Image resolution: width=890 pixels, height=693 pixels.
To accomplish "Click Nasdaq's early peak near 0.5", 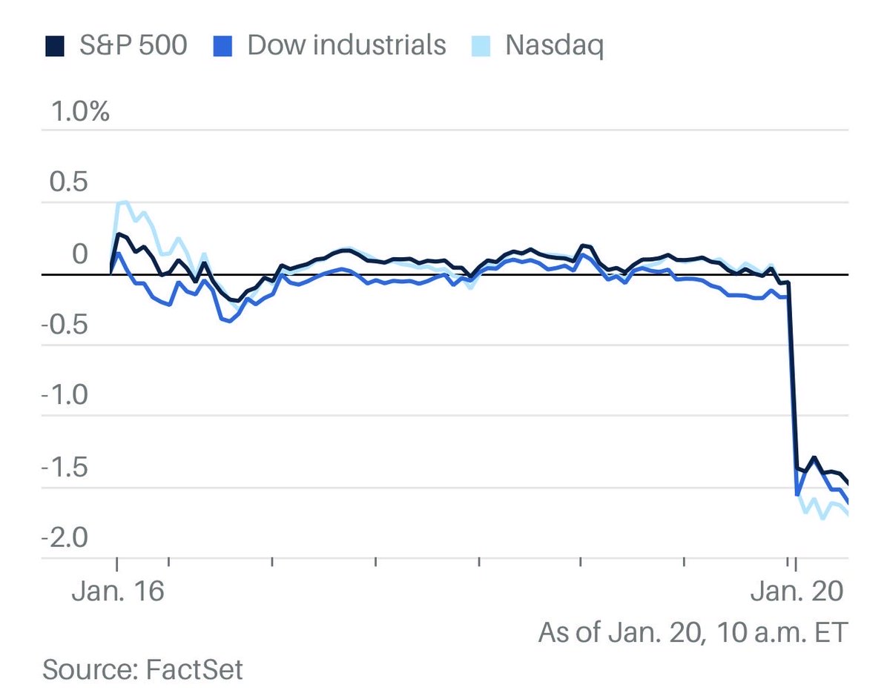I will click(x=122, y=202).
